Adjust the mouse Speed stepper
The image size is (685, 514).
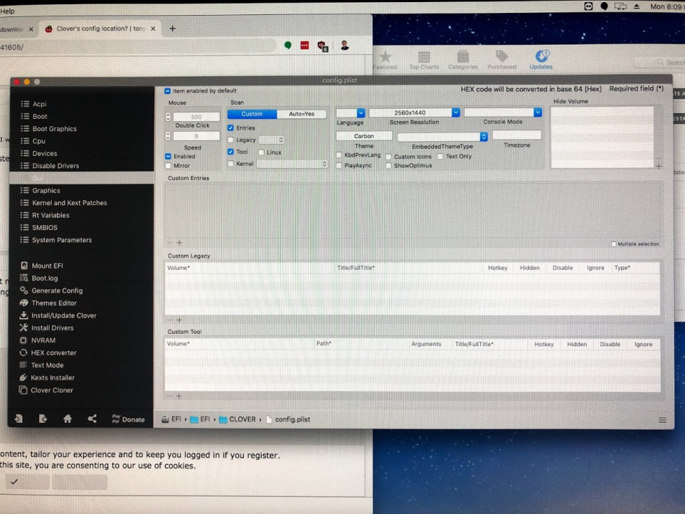(x=169, y=136)
